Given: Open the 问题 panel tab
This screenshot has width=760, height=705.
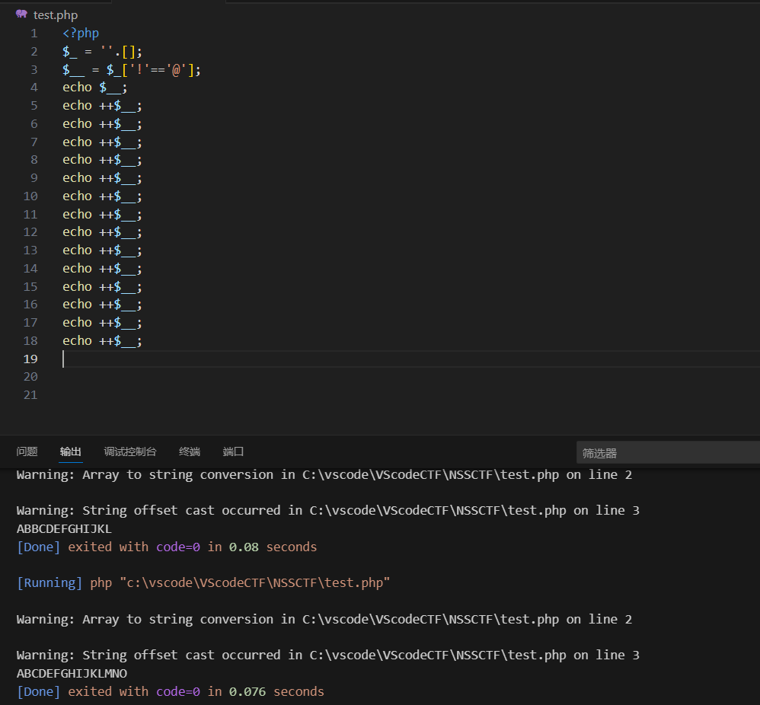Looking at the screenshot, I should click(x=27, y=451).
